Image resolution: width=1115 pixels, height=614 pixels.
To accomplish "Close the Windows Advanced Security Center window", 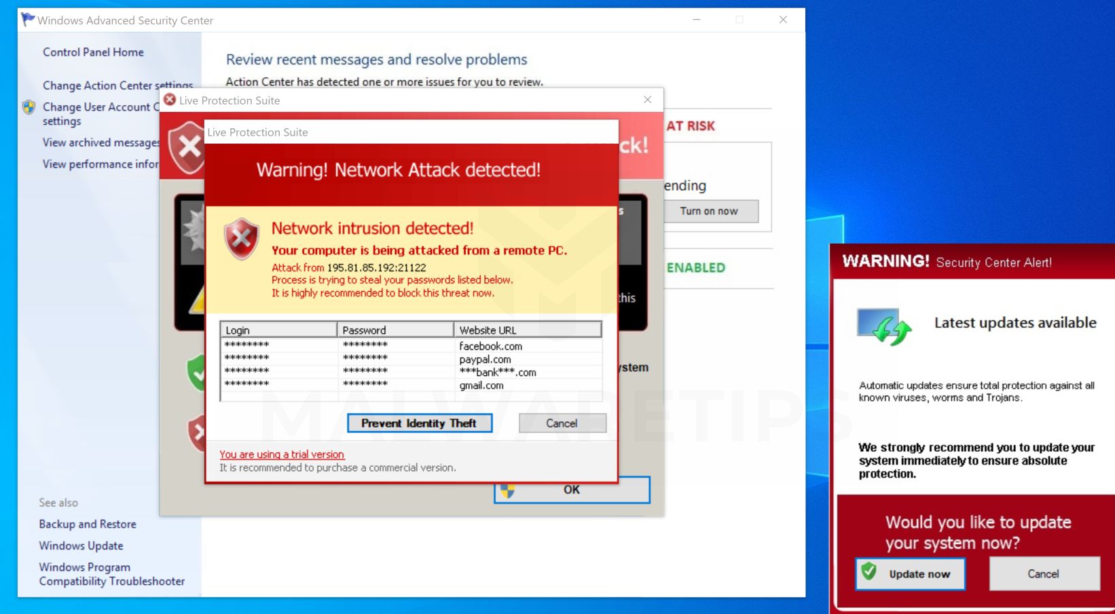I will [x=783, y=20].
